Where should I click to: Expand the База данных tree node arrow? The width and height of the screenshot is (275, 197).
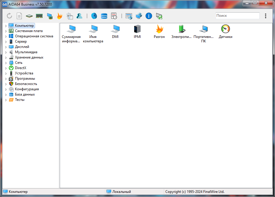pos(6,94)
